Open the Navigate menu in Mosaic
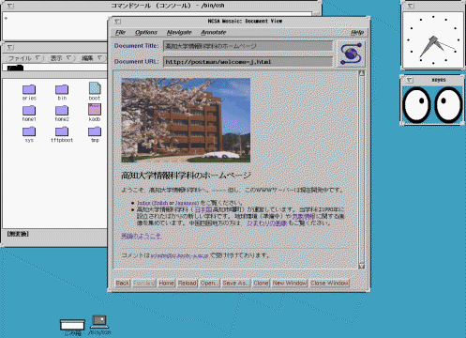This screenshot has width=466, height=338. tap(179, 32)
